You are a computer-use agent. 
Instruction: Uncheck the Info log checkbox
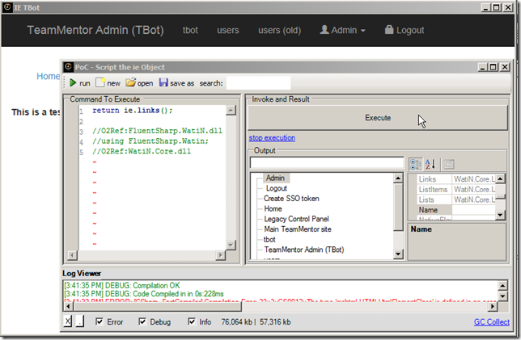pyautogui.click(x=191, y=322)
